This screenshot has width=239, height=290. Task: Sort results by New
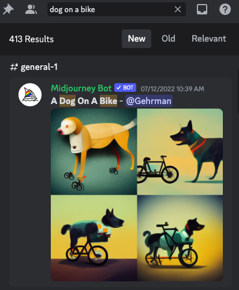click(x=136, y=39)
